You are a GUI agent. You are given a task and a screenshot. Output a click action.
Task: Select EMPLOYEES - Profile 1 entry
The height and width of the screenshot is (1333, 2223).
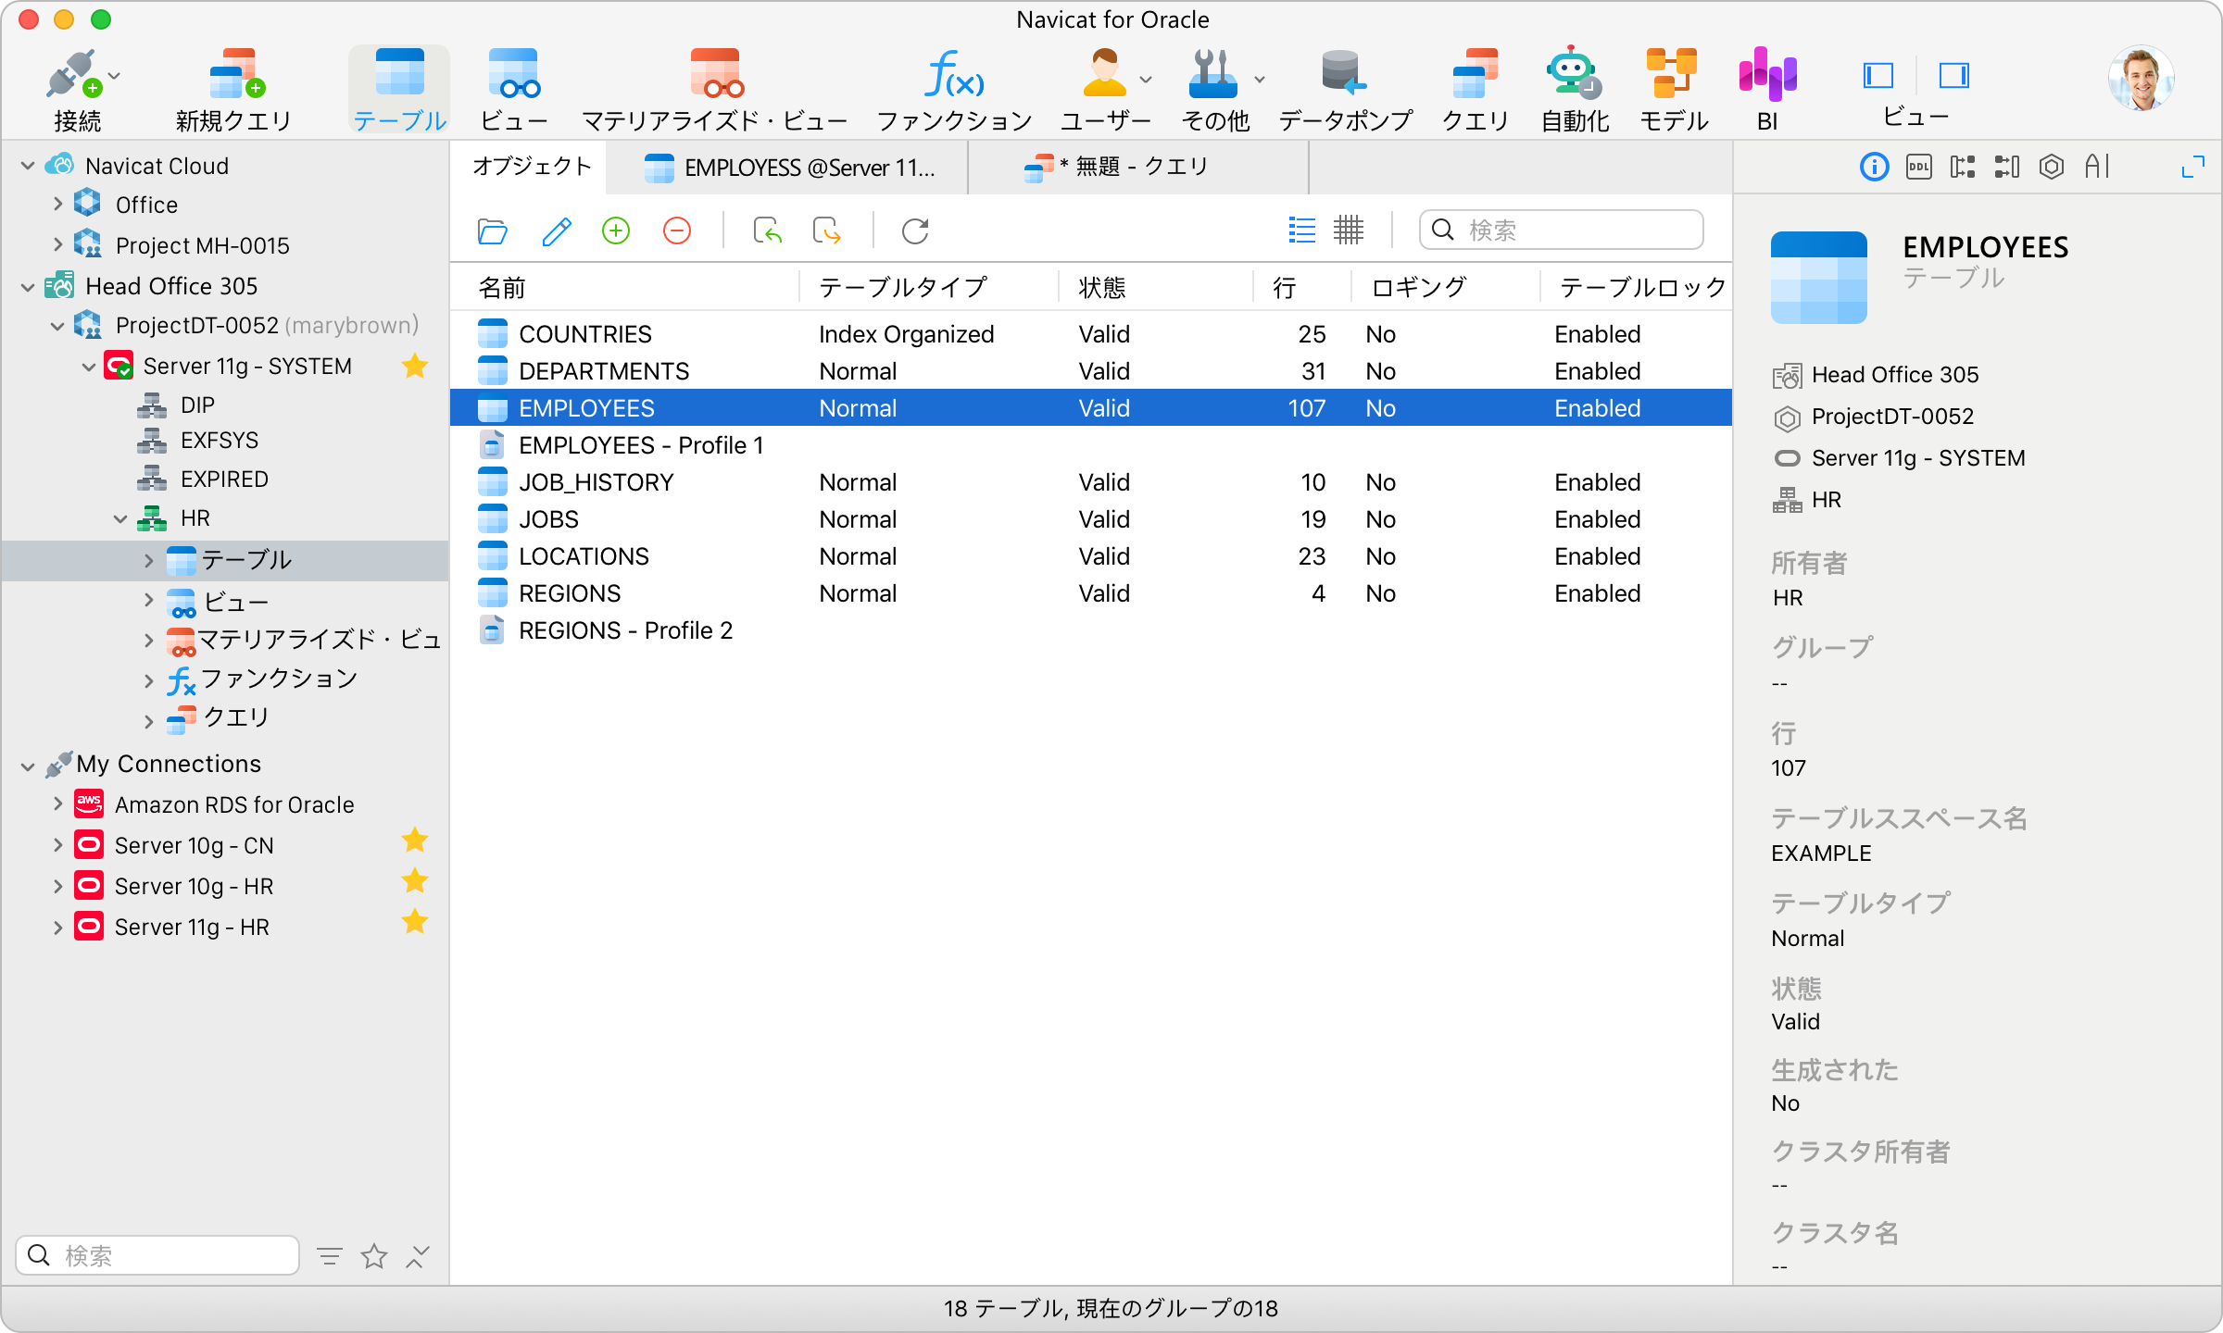coord(1090,444)
